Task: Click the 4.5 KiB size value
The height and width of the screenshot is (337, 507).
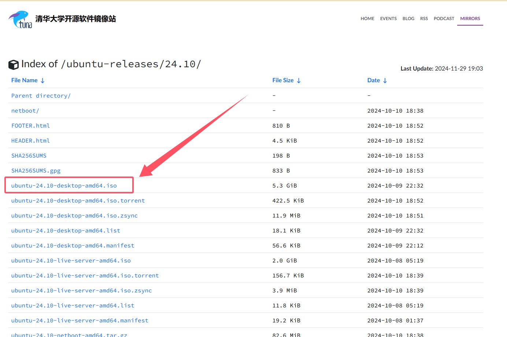Action: pyautogui.click(x=285, y=141)
